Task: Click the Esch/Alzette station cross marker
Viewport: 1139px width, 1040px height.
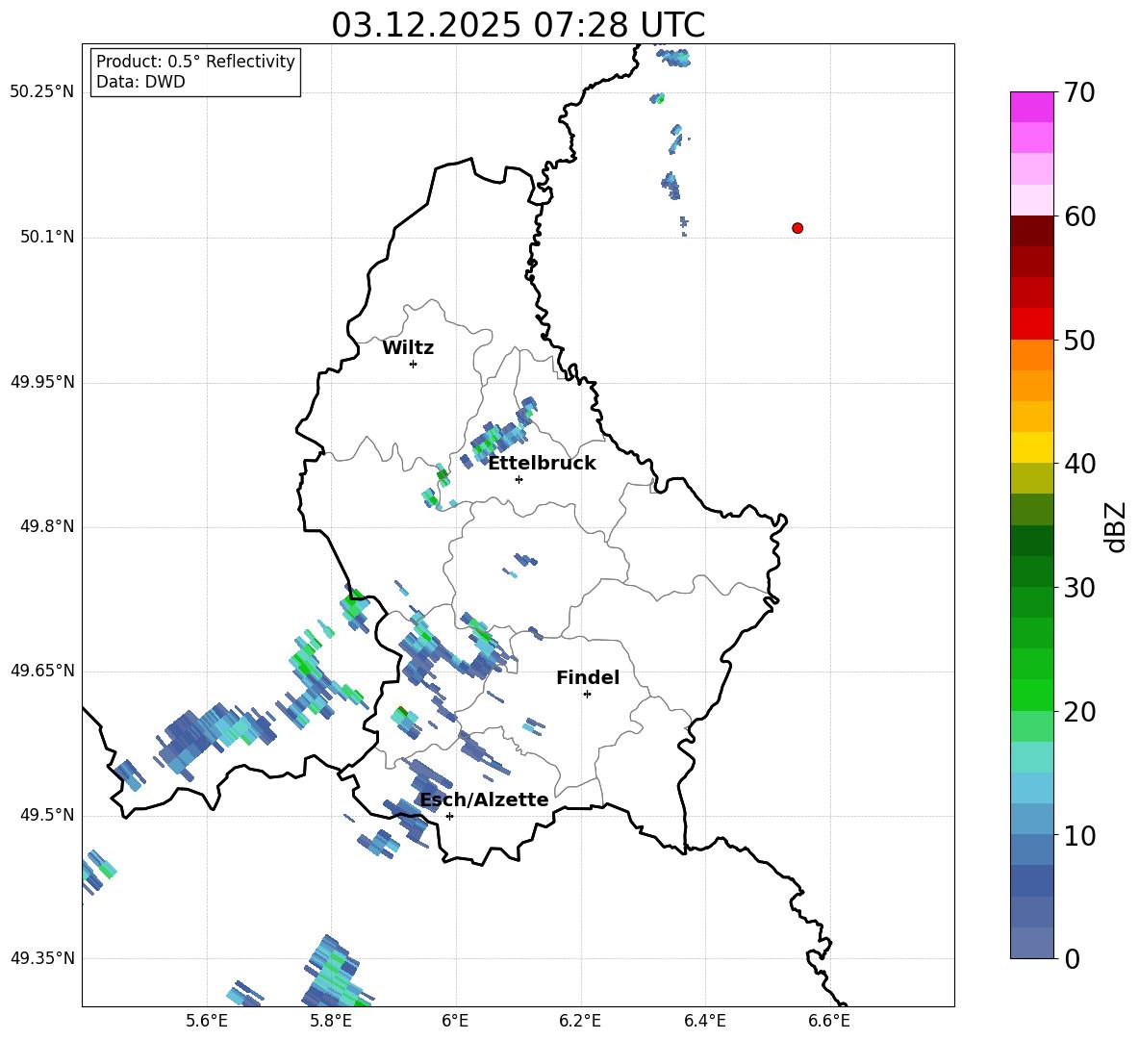Action: click(x=449, y=816)
